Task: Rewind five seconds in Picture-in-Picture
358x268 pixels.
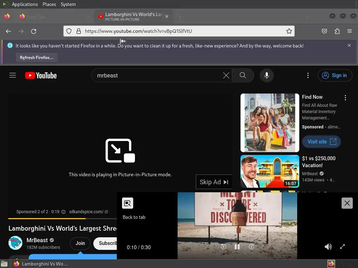Action: tap(223, 247)
